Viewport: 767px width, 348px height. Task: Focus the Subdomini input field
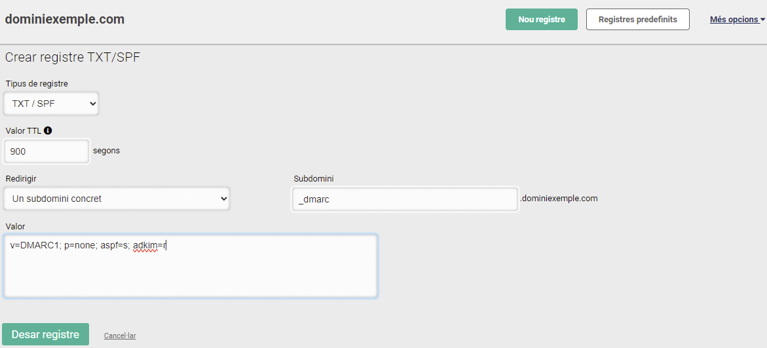(x=405, y=199)
